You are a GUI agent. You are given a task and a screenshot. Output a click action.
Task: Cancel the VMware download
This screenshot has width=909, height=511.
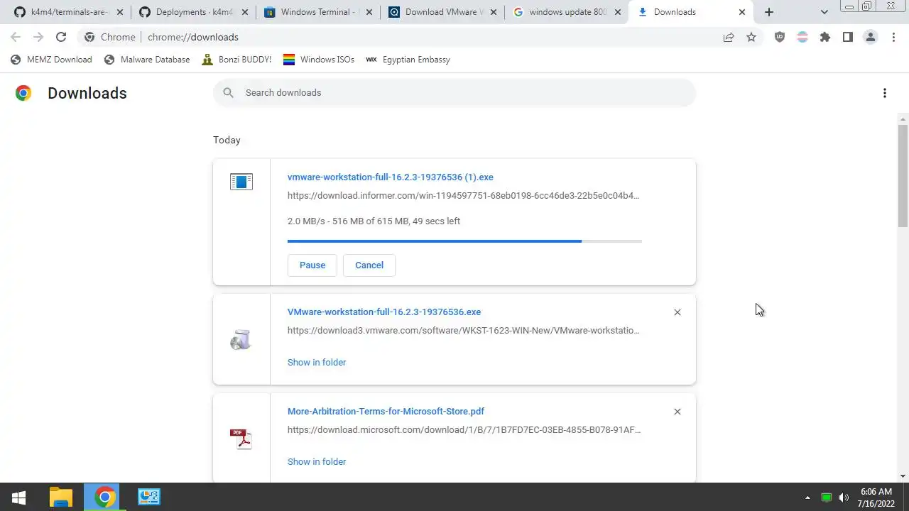tap(369, 265)
